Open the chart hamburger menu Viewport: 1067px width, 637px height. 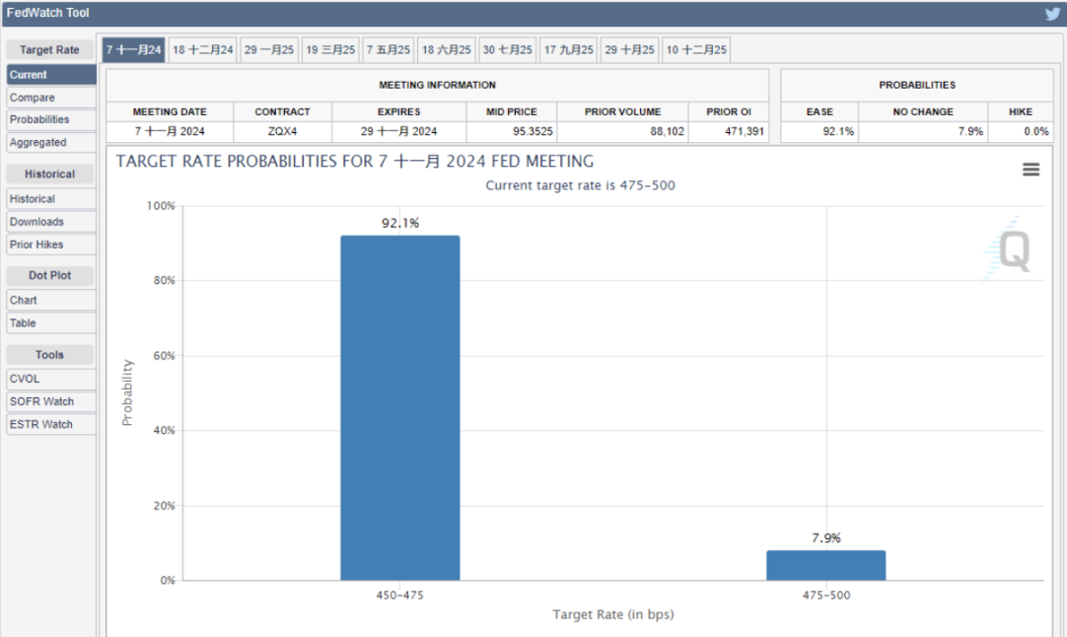1031,170
